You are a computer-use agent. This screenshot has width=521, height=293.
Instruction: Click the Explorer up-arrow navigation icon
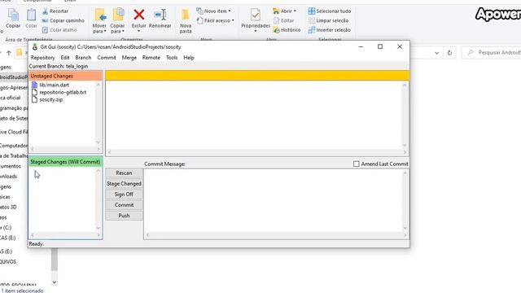coord(9,52)
